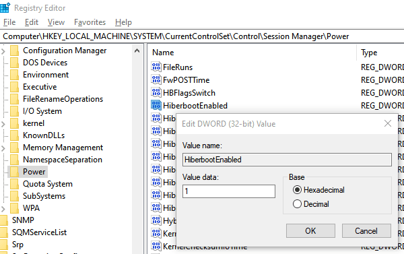Confirm the DWORD edit with OK
The height and width of the screenshot is (254, 404).
(310, 231)
